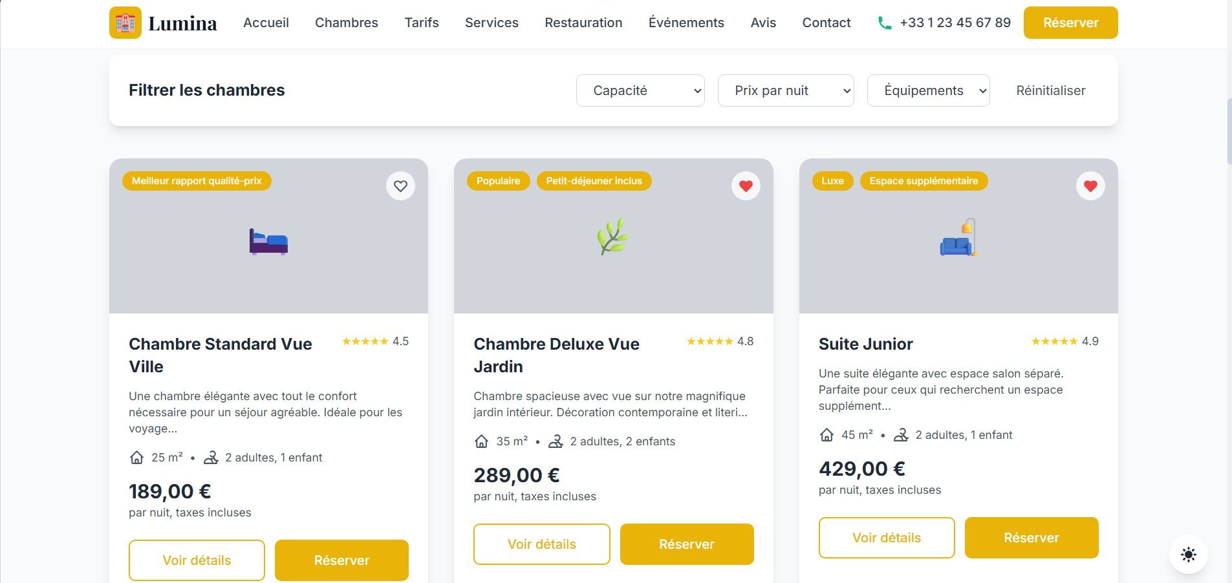Click the green phone icon
This screenshot has height=583, width=1232.
[884, 23]
